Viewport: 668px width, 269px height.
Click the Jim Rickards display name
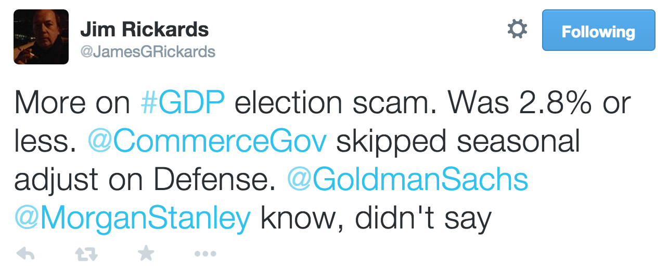click(x=144, y=30)
